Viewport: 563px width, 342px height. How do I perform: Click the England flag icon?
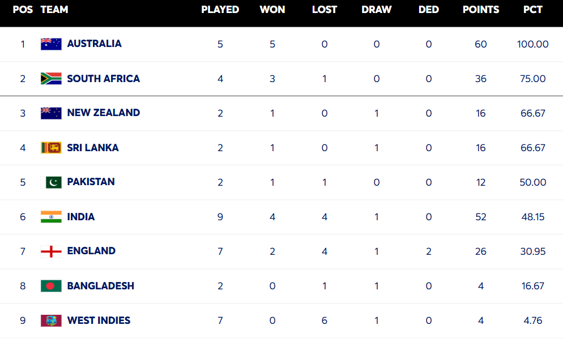[51, 251]
